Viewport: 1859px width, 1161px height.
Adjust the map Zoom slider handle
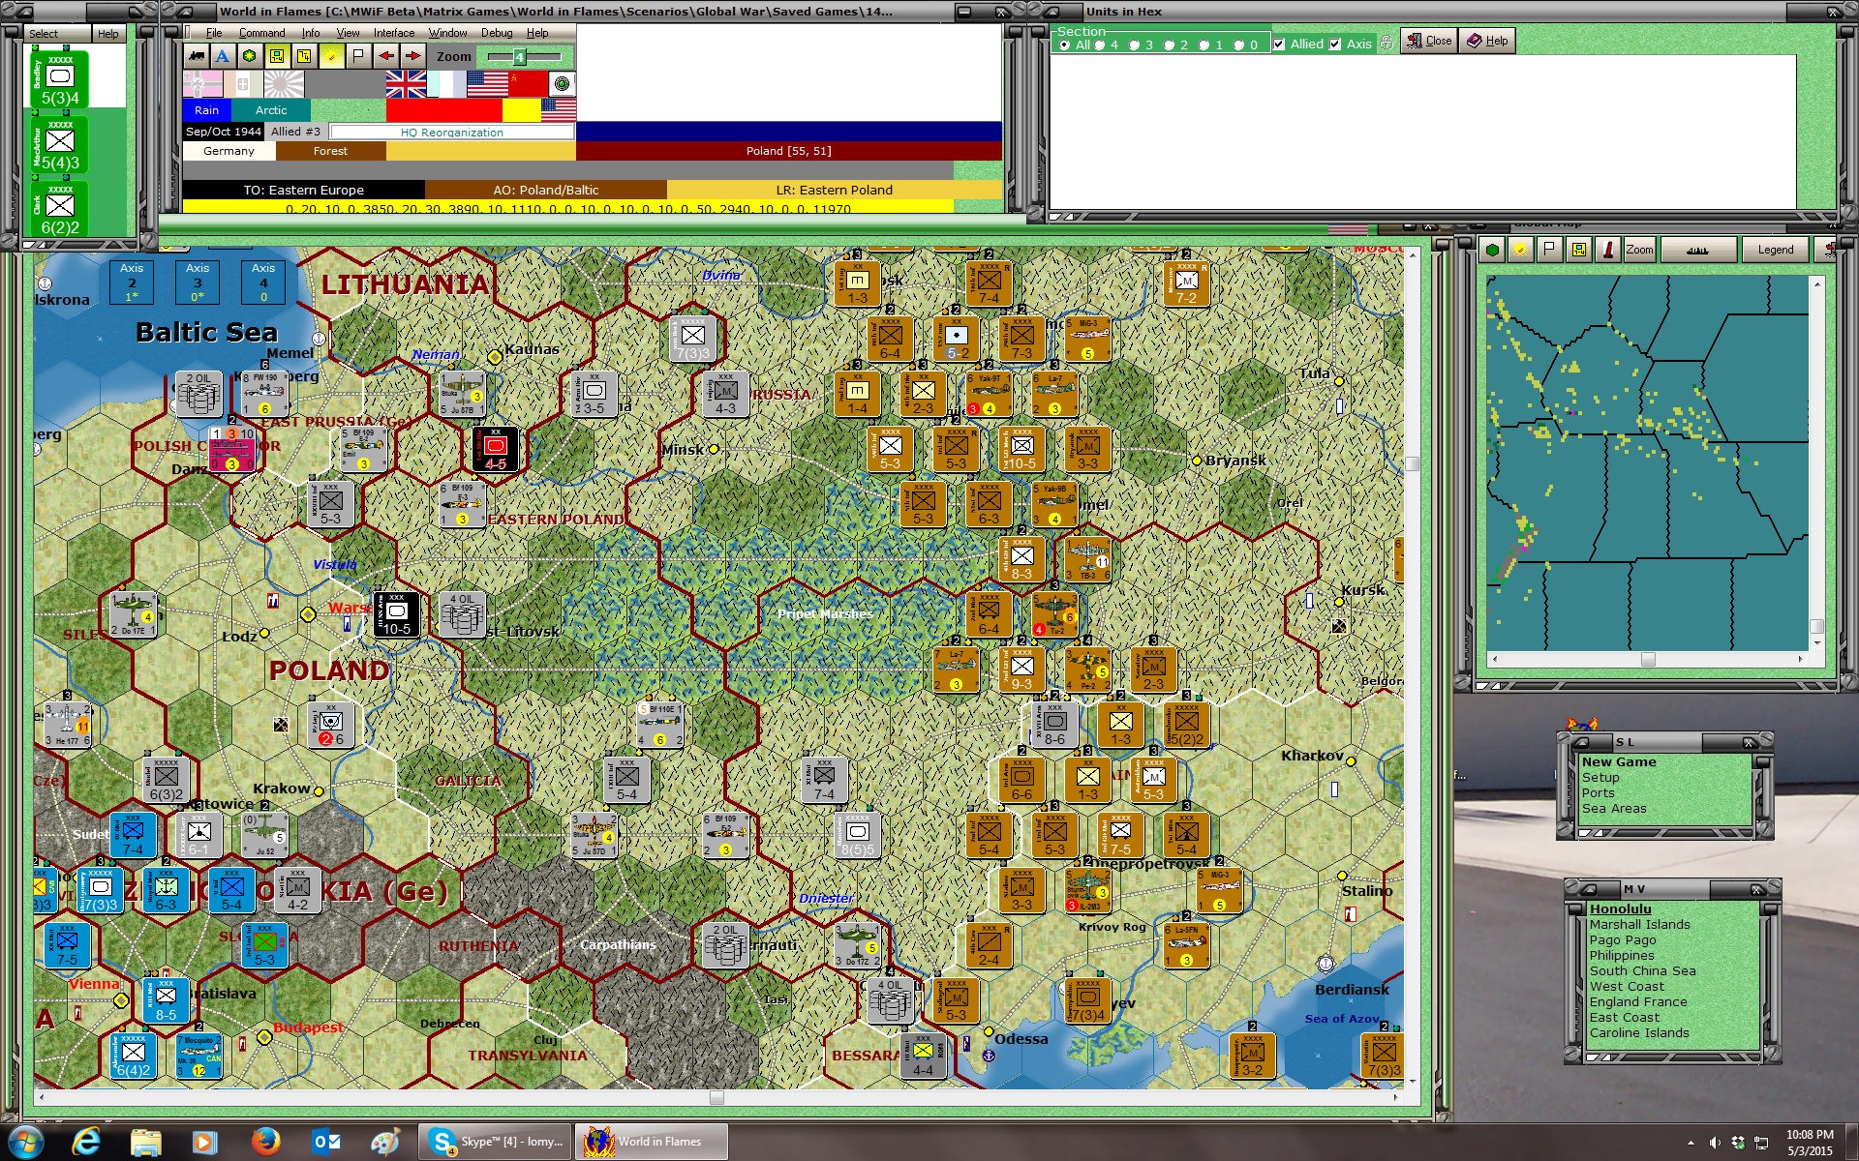[519, 57]
